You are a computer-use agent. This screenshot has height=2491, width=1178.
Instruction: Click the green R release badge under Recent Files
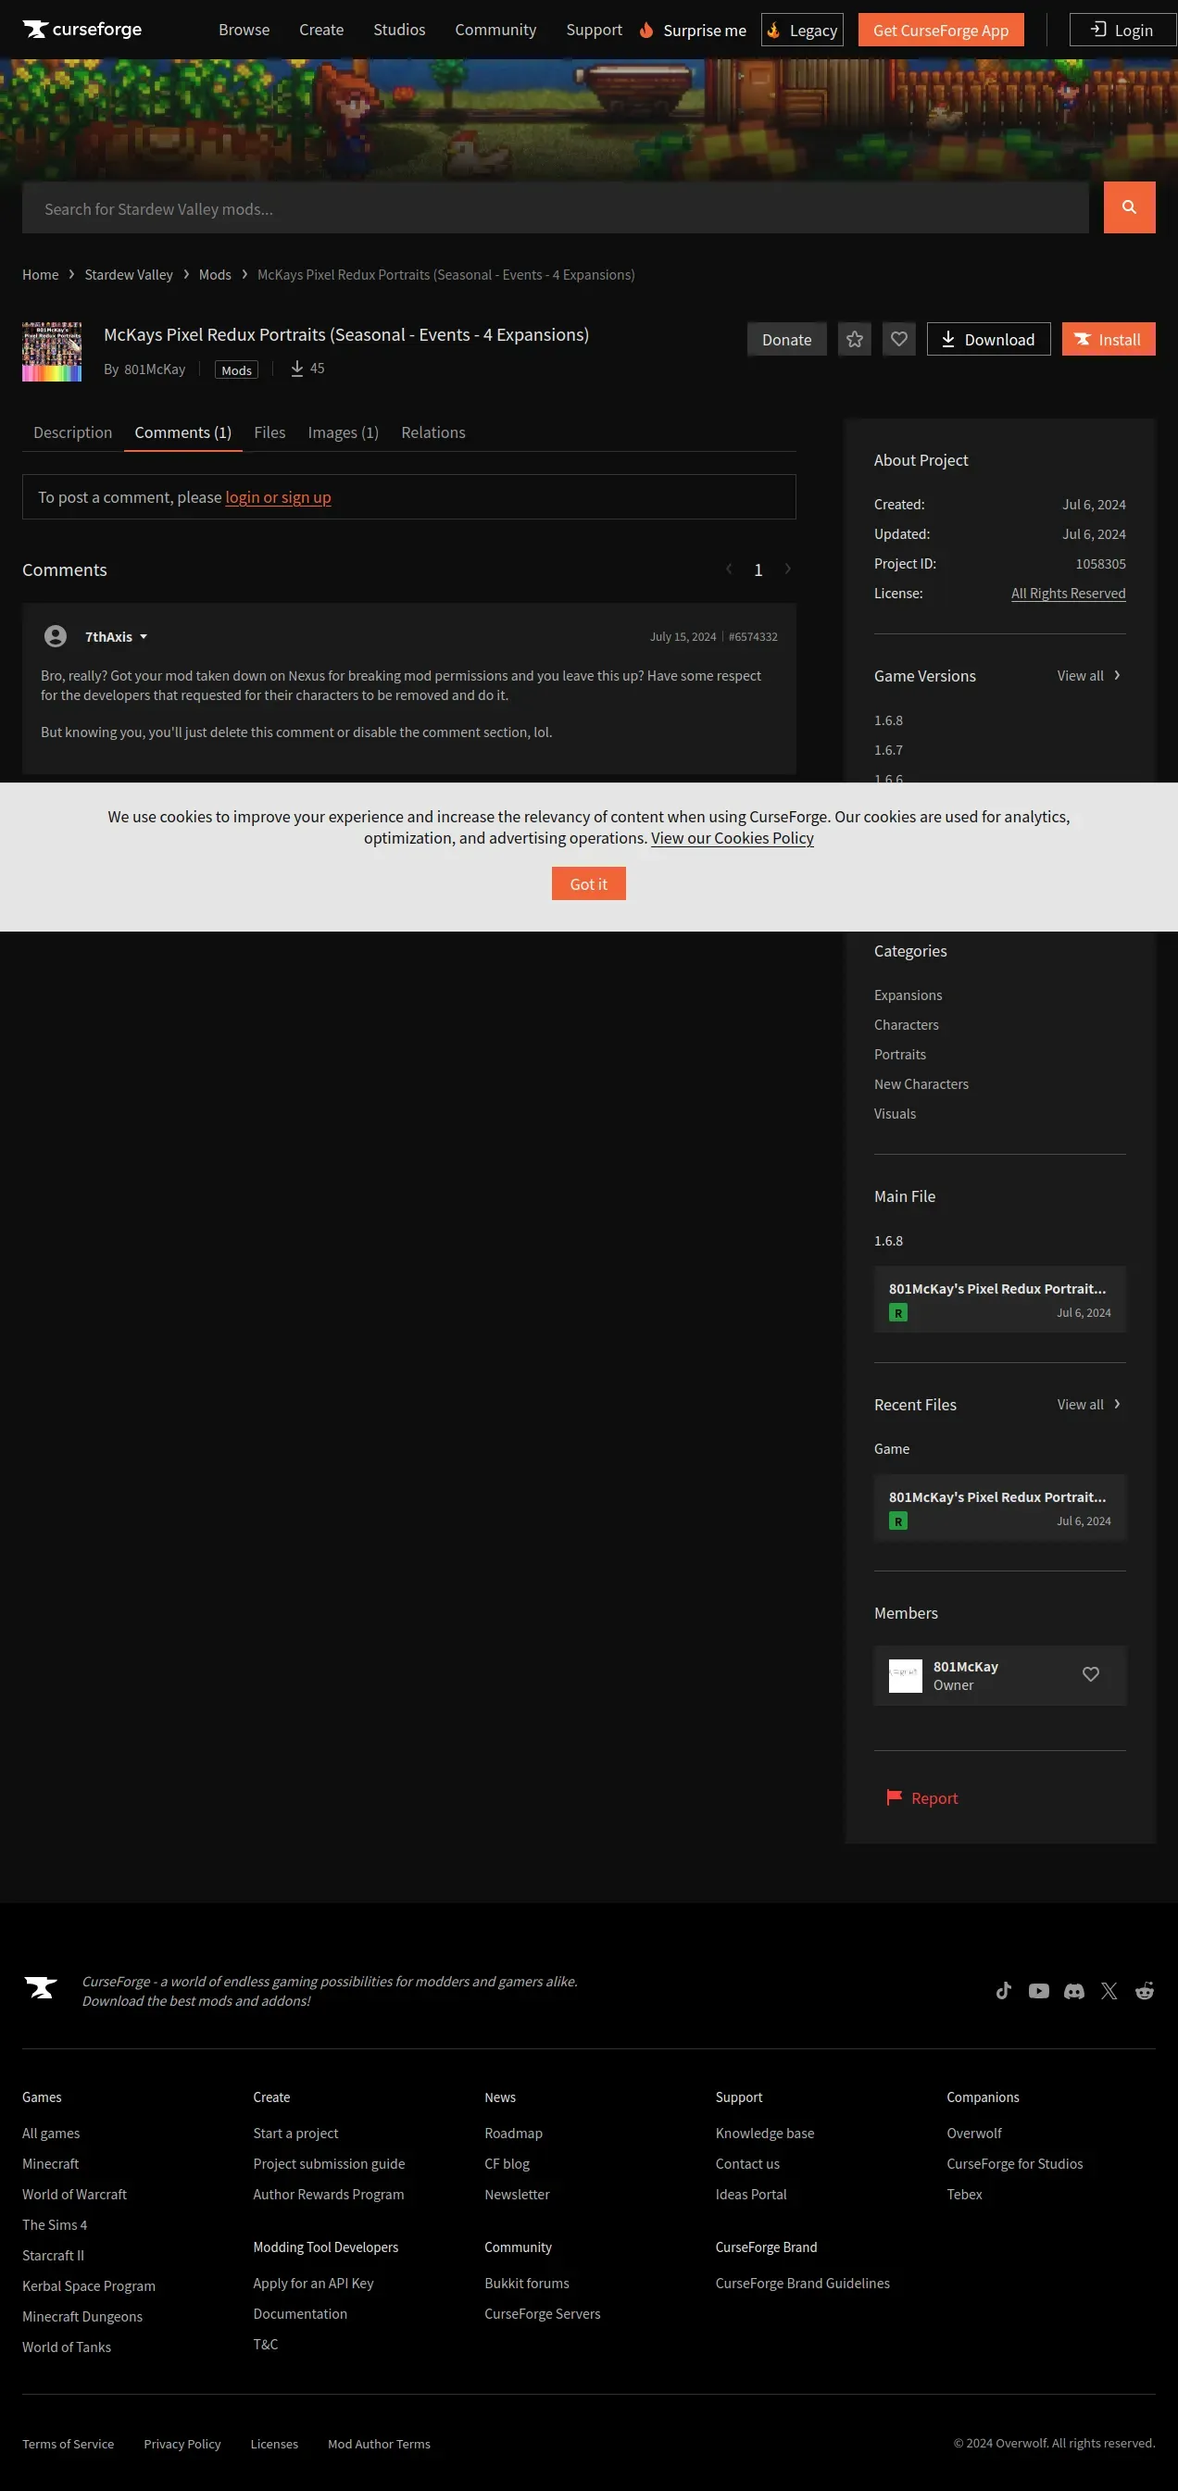(897, 1521)
